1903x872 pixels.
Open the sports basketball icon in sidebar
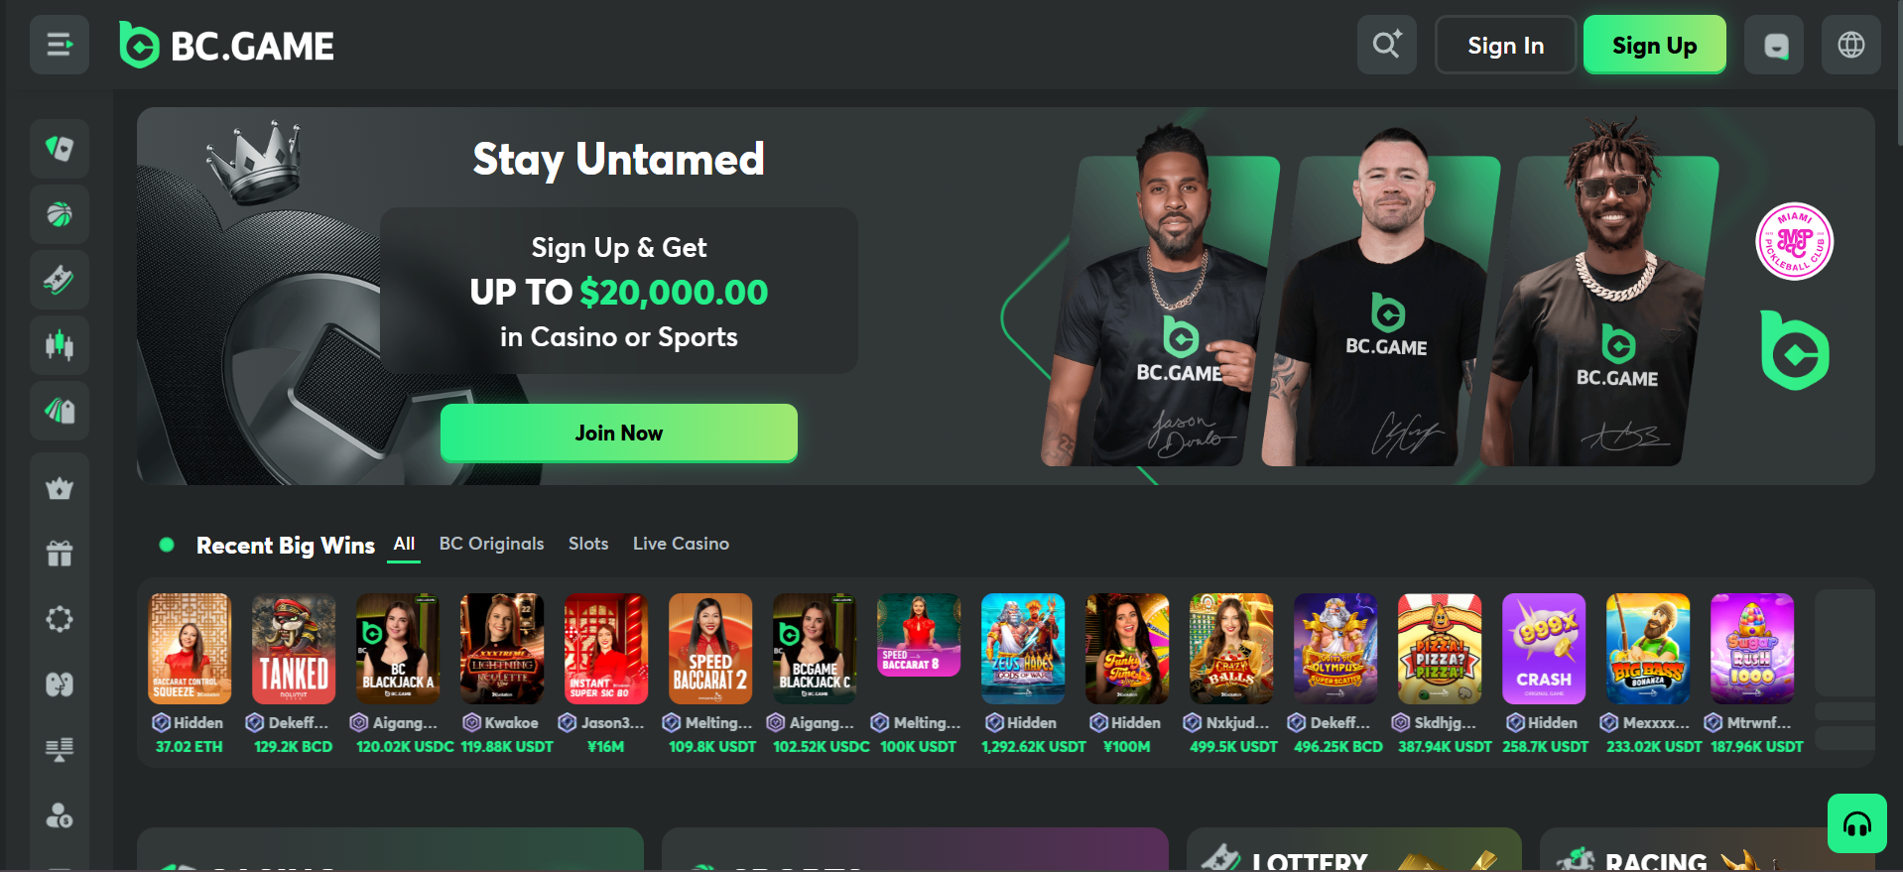tap(60, 214)
